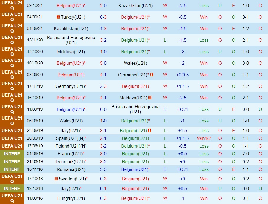Select Hungary(U21) team name

[71, 198]
